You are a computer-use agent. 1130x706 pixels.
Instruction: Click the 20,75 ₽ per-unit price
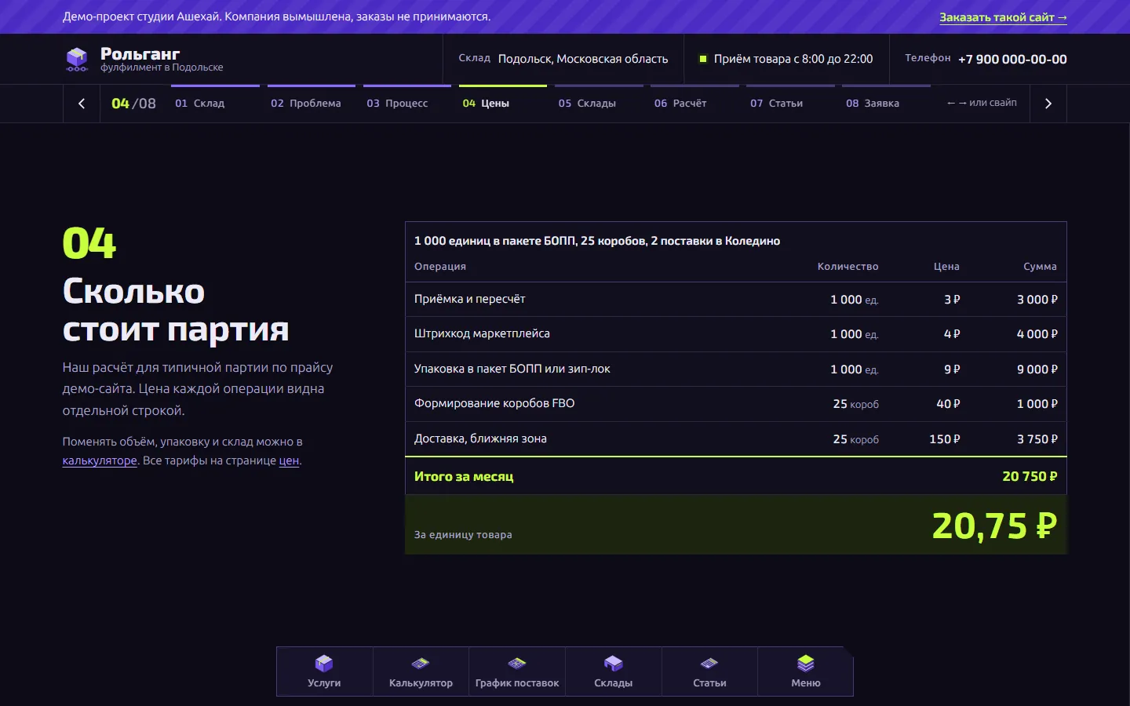[994, 526]
